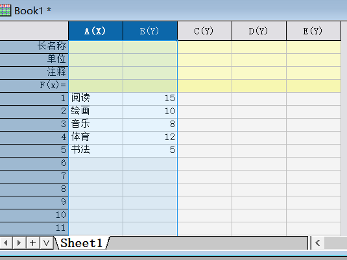Screen dimensions: 347x260
Task: Click the 注释 row label
Action: point(34,73)
